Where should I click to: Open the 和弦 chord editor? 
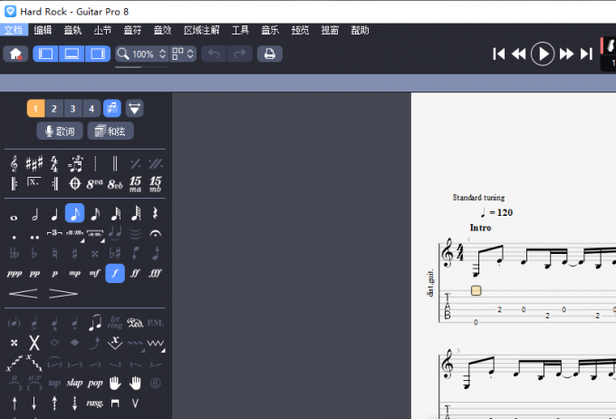pos(111,131)
